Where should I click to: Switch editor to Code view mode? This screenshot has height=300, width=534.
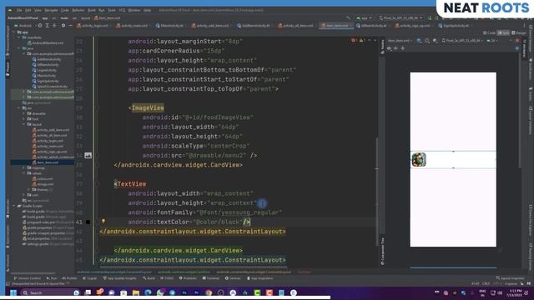tap(489, 33)
